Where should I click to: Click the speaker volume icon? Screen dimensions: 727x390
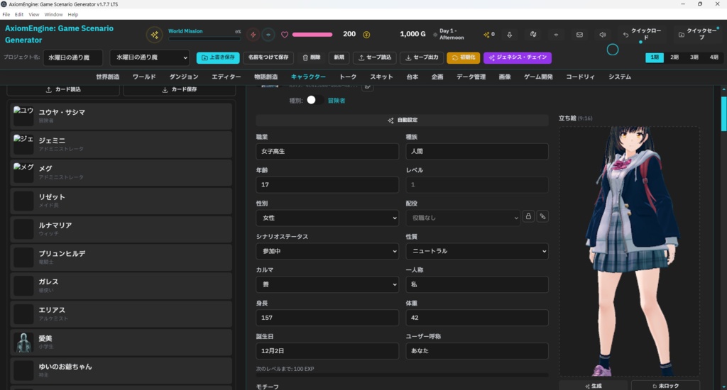pyautogui.click(x=603, y=35)
